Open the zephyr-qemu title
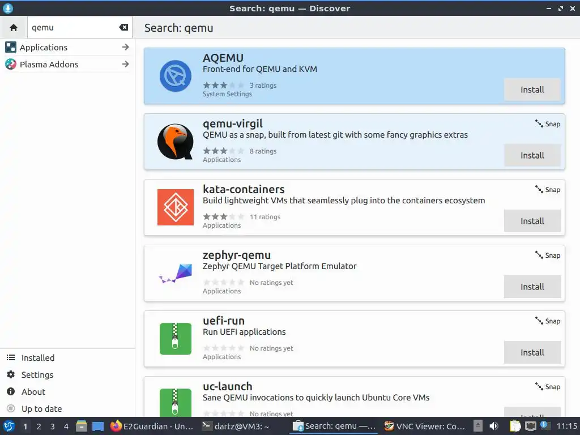Screen dimensions: 580x435 pos(237,255)
